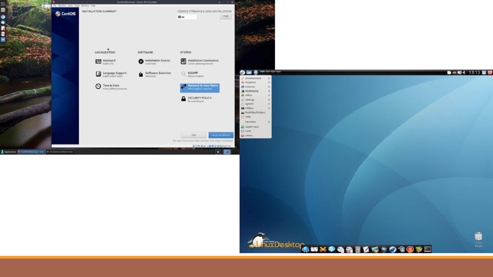Image resolution: width=493 pixels, height=277 pixels.
Task: Open Installation Source settings
Action: [154, 62]
